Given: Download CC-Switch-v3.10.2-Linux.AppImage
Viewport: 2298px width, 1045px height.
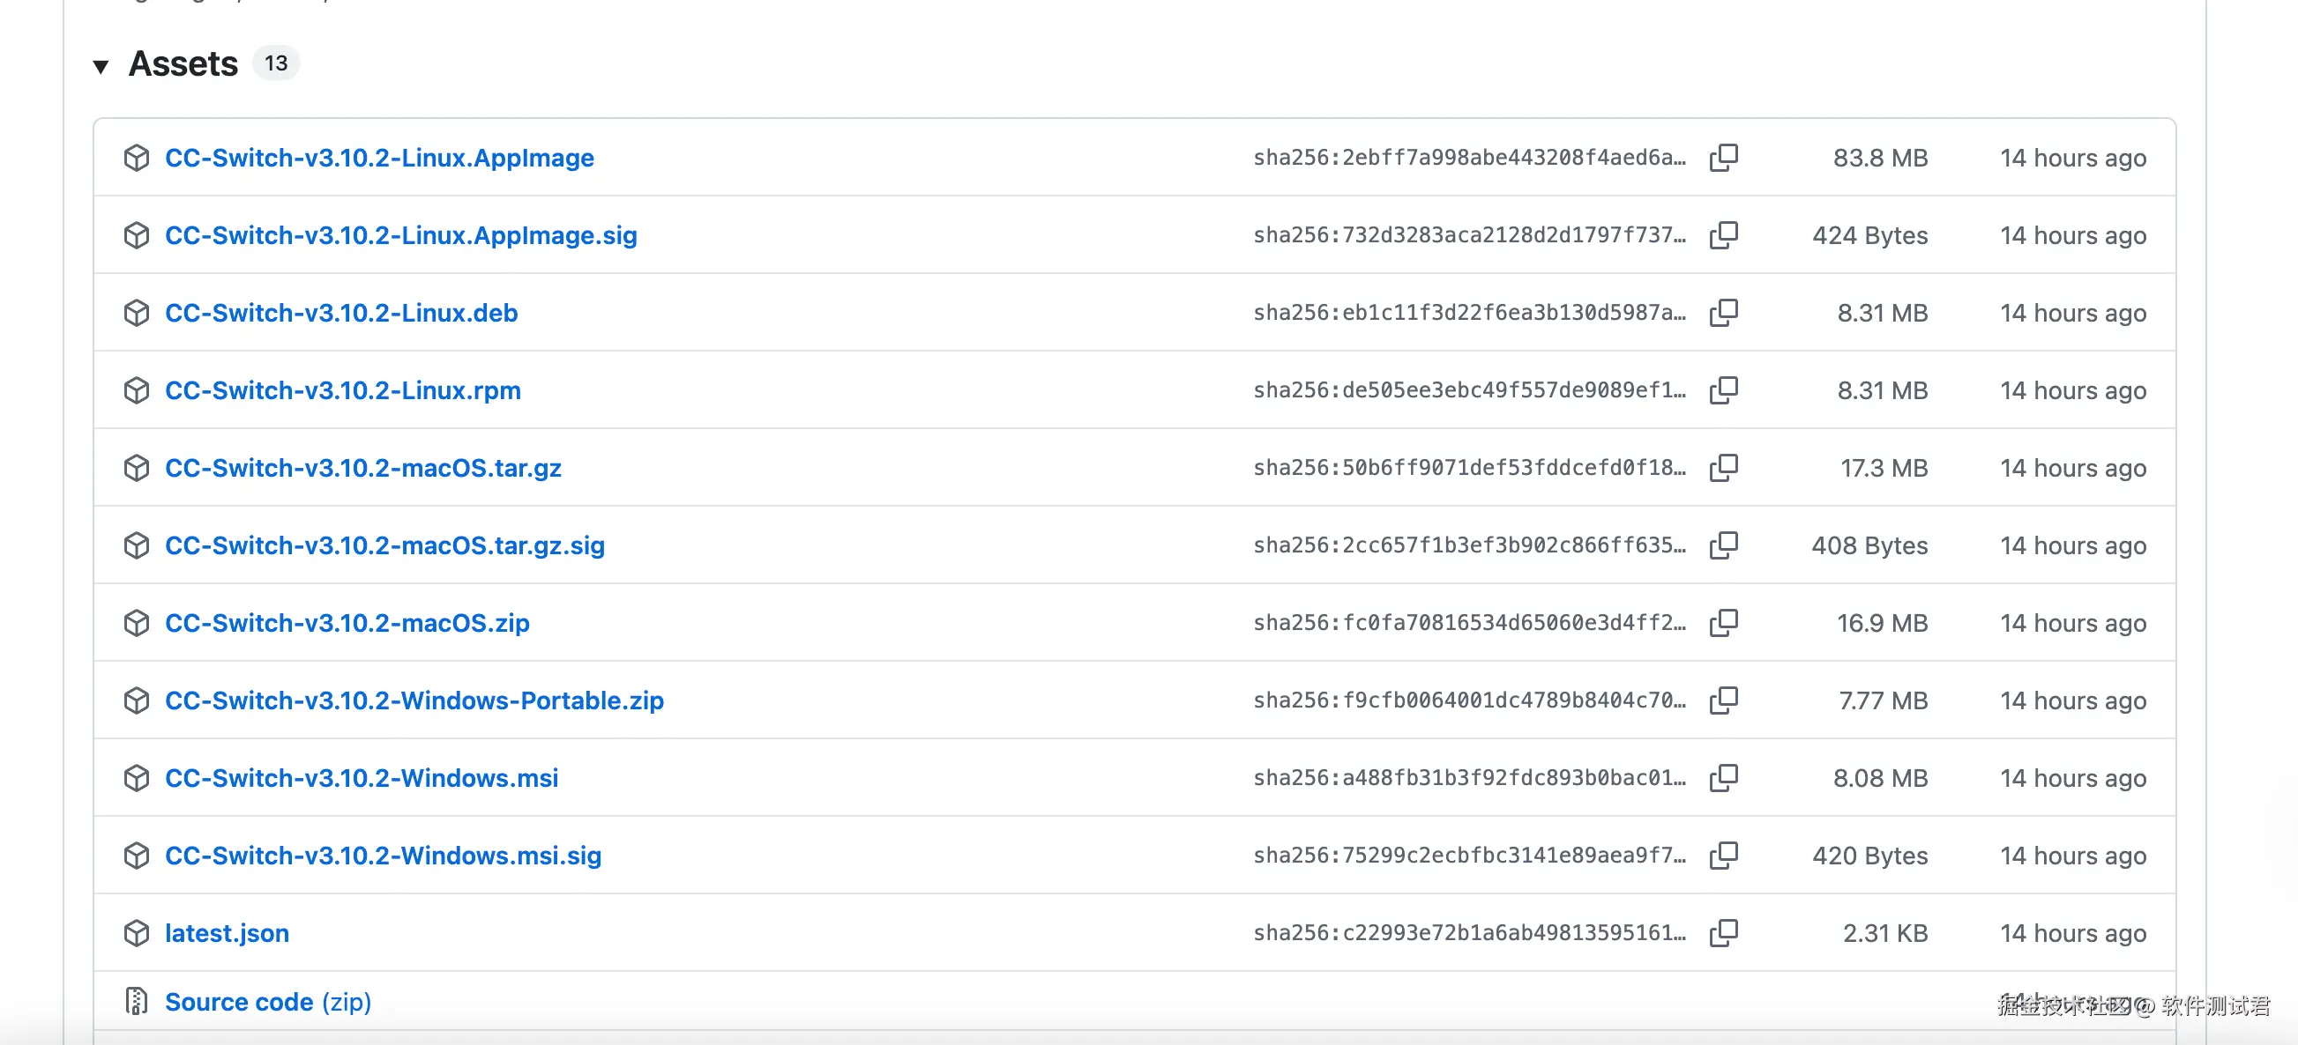Looking at the screenshot, I should [379, 158].
